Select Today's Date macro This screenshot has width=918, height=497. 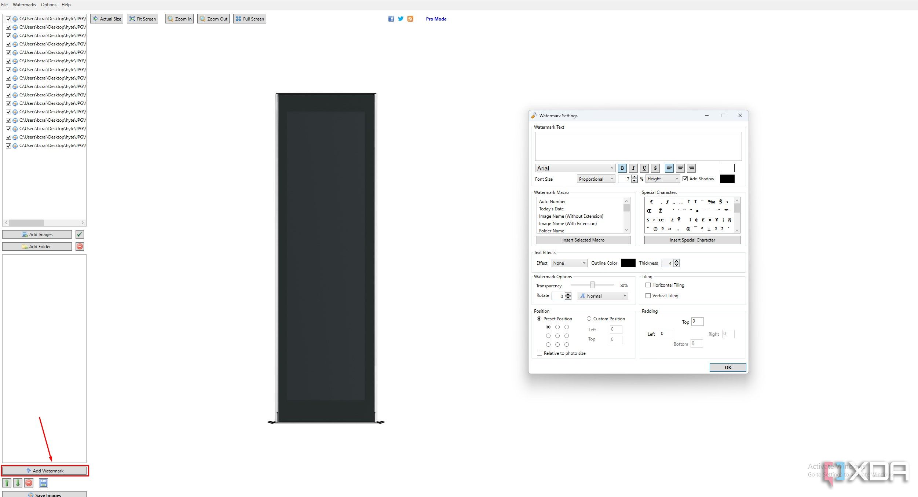[552, 209]
